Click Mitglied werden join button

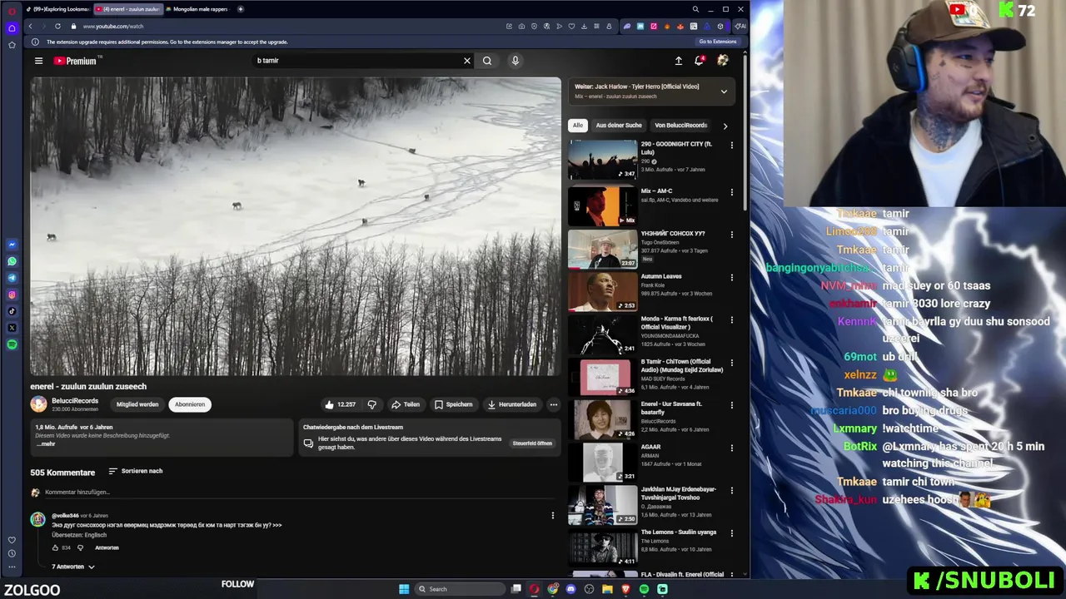(137, 404)
